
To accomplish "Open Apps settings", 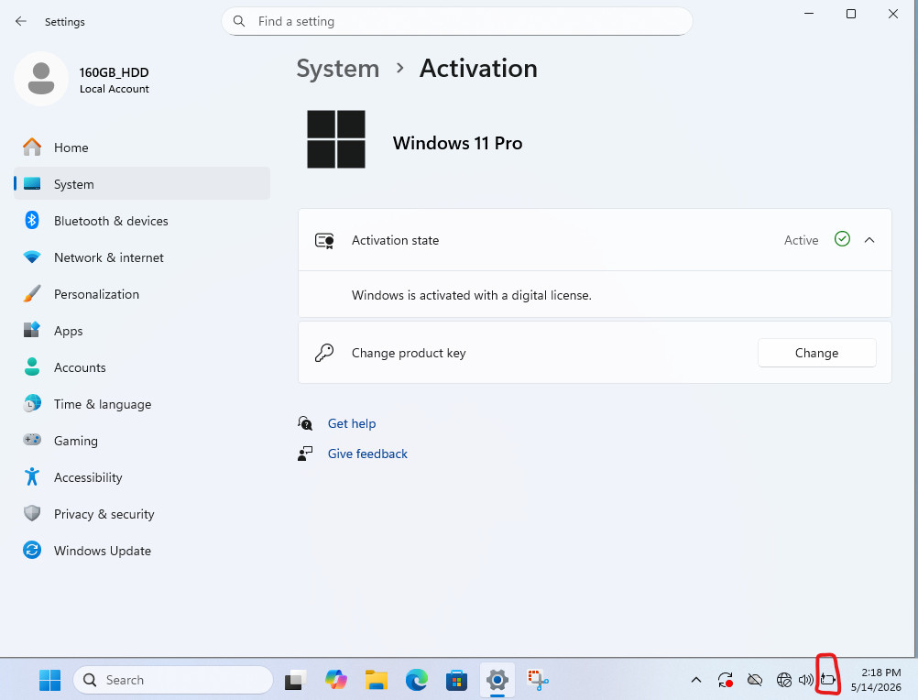I will (x=142, y=331).
